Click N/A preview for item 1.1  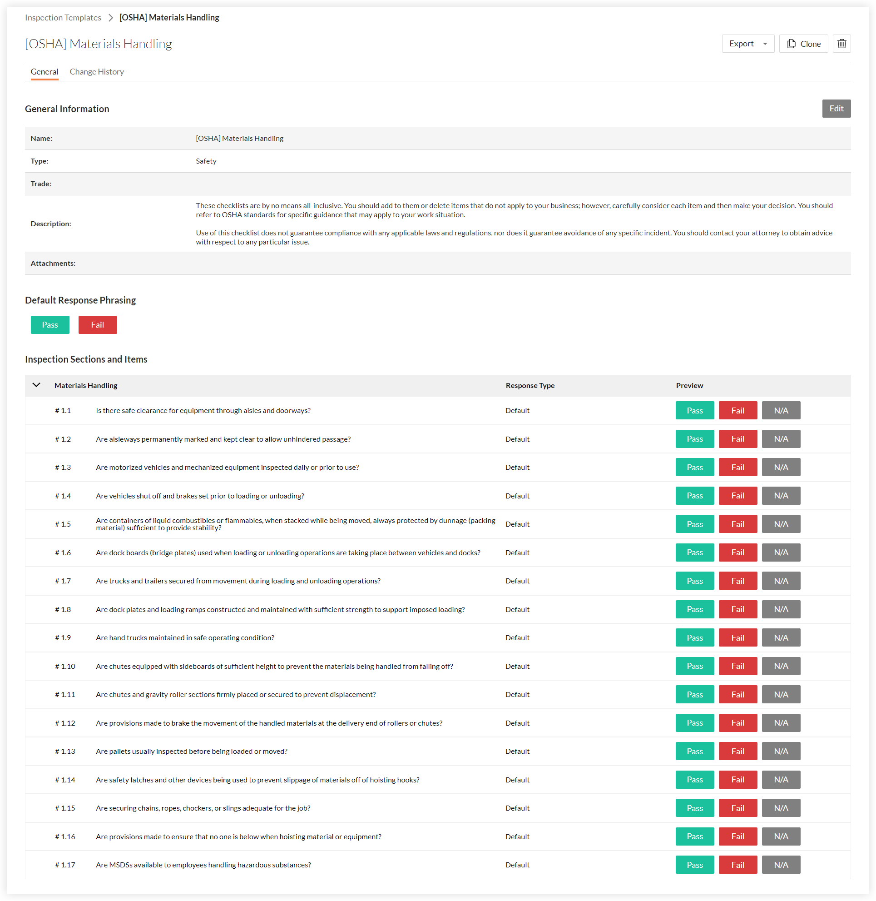coord(781,410)
